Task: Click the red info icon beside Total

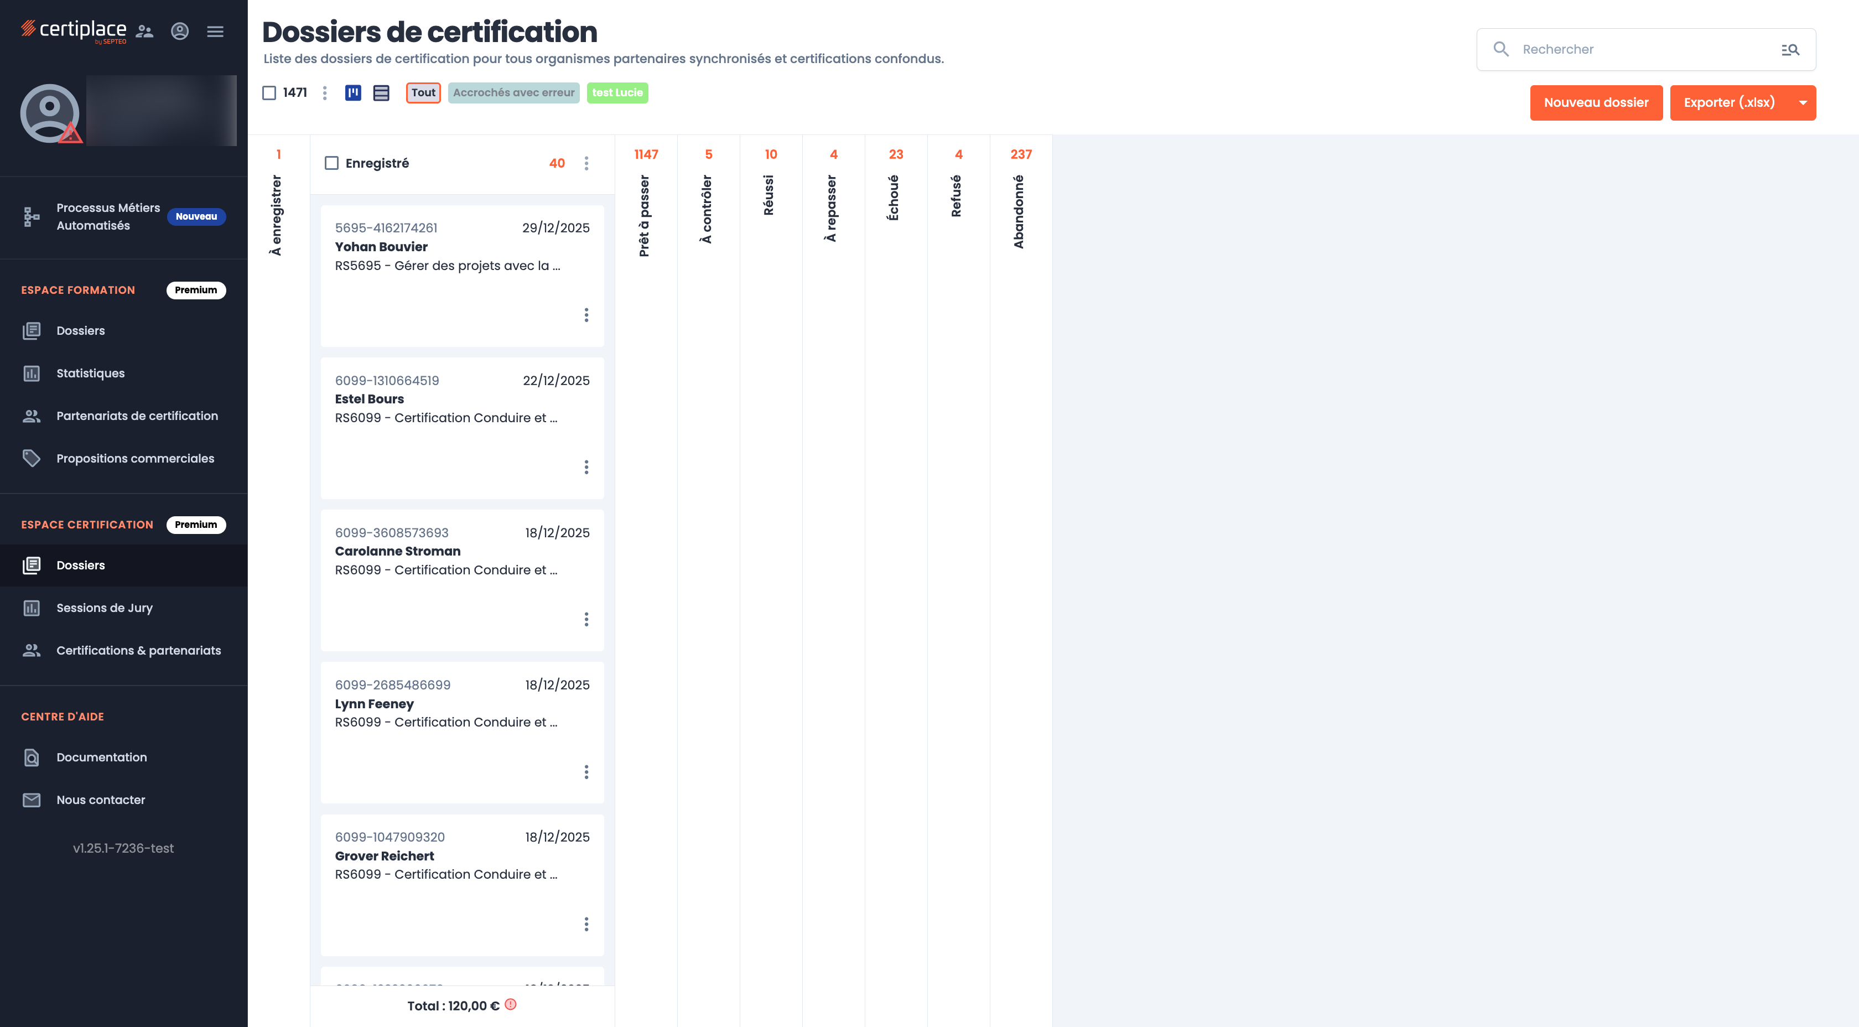Action: 511,1004
